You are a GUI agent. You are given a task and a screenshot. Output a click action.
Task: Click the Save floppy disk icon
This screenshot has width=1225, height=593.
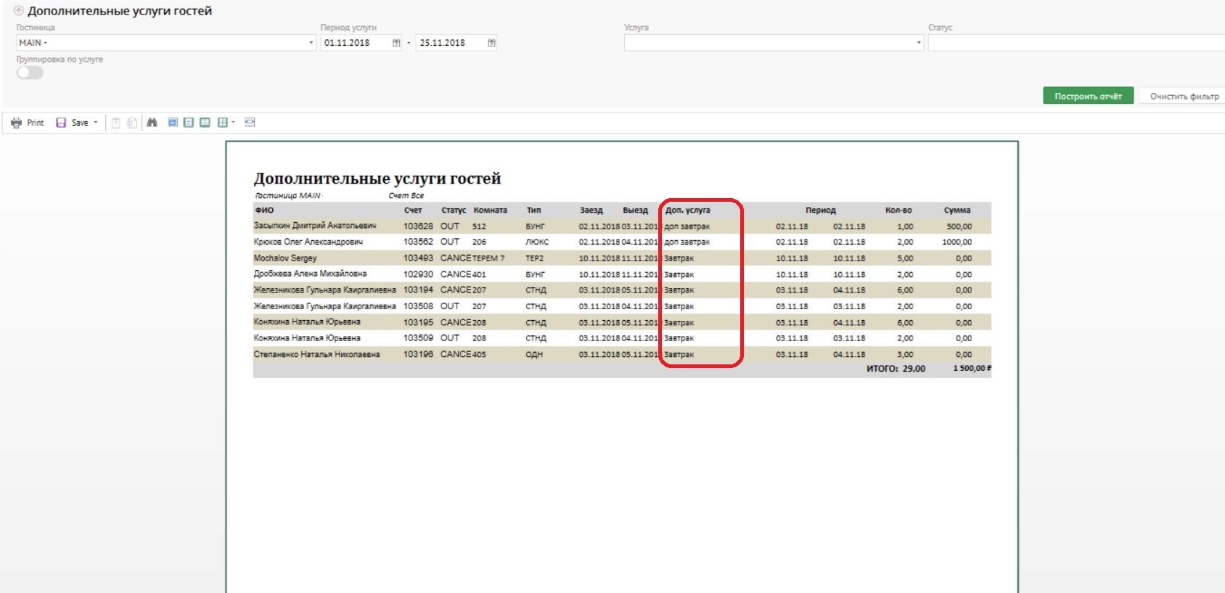click(61, 123)
